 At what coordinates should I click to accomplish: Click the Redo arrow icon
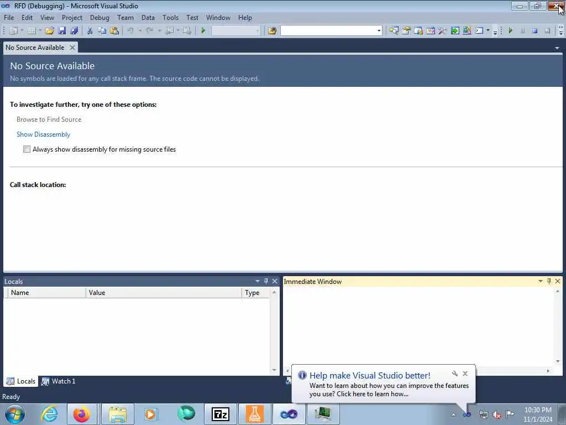point(149,31)
